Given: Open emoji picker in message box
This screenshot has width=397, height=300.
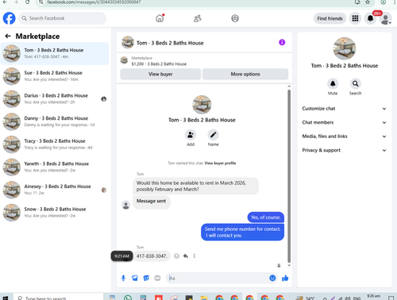Looking at the screenshot, I should click(272, 278).
